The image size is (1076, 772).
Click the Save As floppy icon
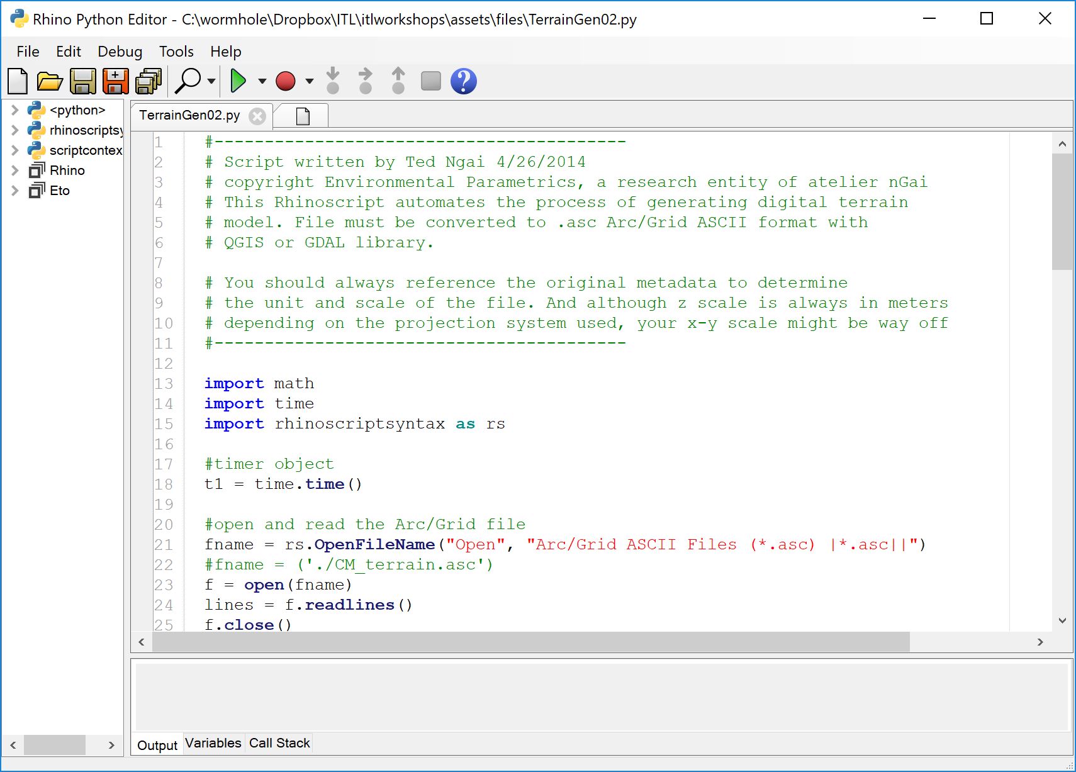[x=115, y=81]
